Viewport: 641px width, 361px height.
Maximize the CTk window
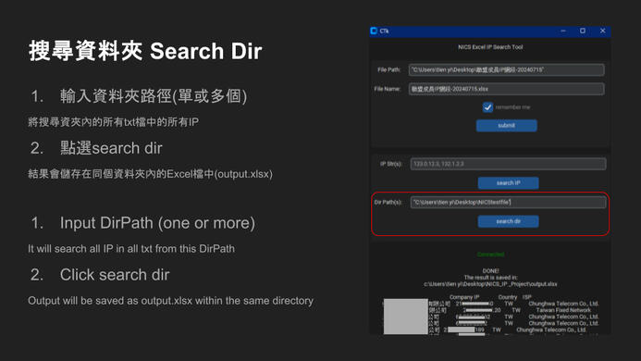[583, 31]
